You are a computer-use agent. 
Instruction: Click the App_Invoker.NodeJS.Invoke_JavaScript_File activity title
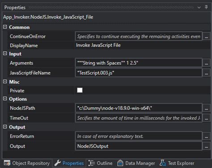point(48,17)
